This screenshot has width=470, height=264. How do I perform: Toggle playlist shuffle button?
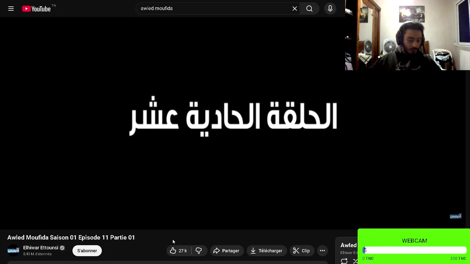(x=355, y=261)
